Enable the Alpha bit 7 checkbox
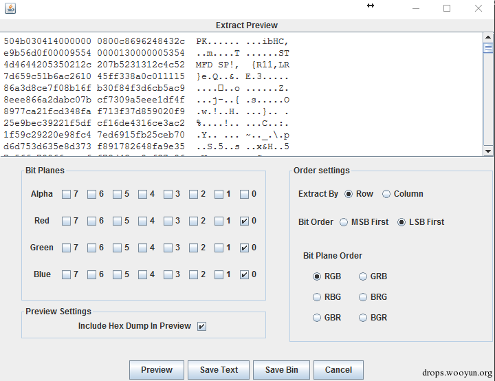Image resolution: width=495 pixels, height=381 pixels. 66,194
